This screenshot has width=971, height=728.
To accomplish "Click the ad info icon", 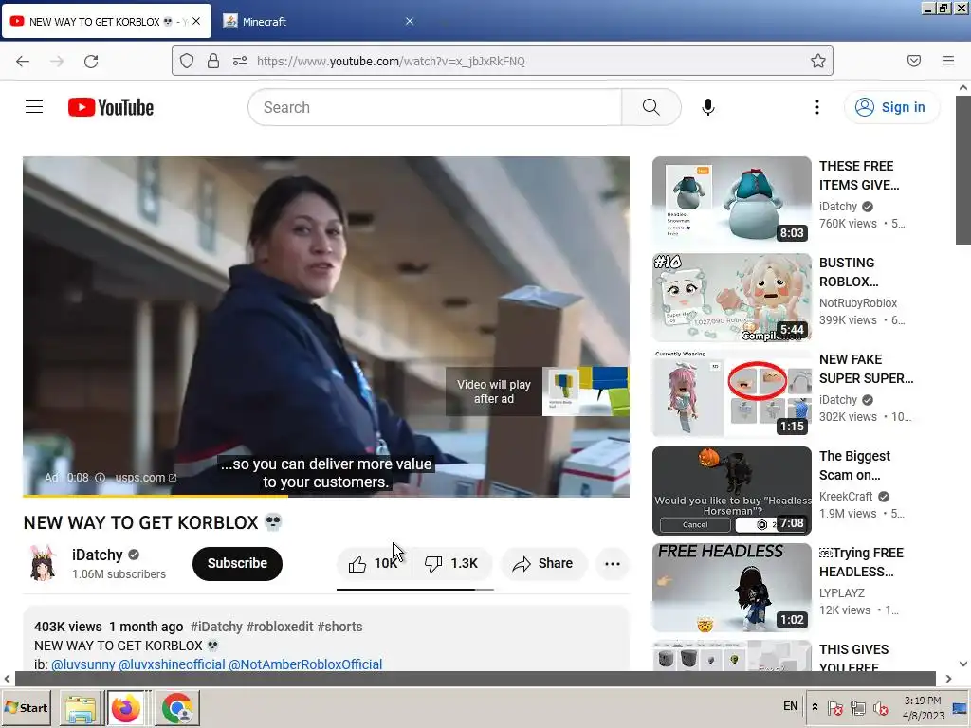I will click(101, 478).
